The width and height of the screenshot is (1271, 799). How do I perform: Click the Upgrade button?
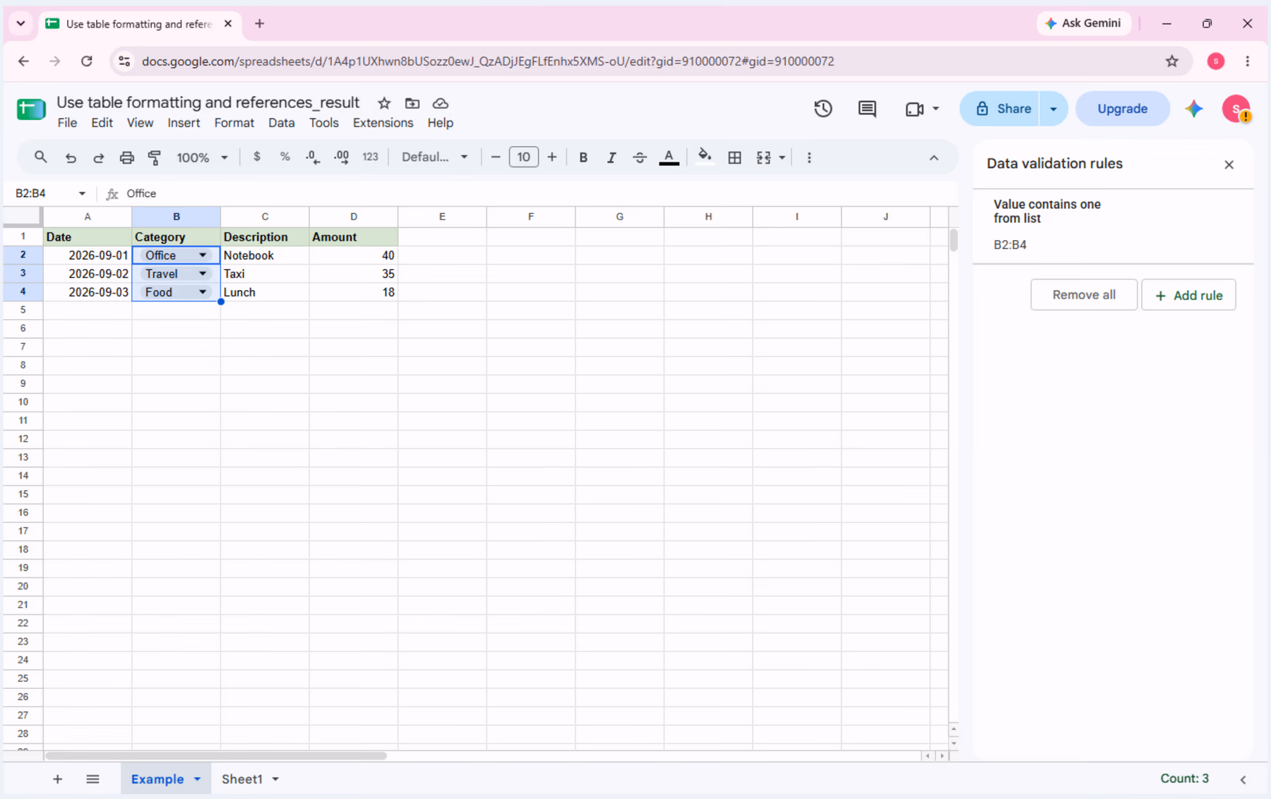pos(1122,109)
